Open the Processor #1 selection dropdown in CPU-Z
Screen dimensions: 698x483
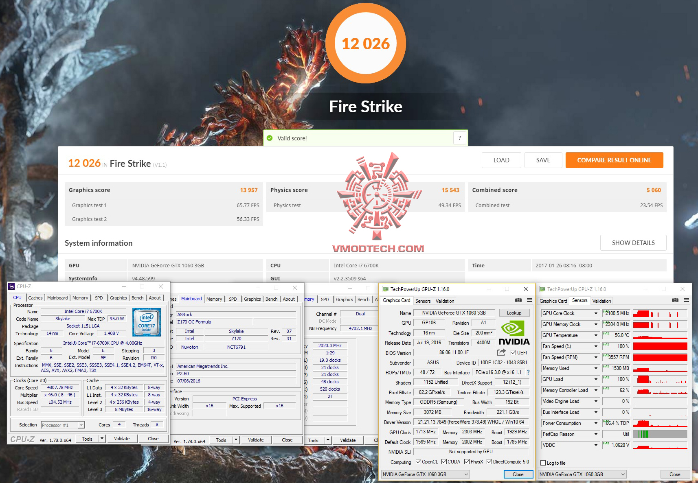[82, 425]
